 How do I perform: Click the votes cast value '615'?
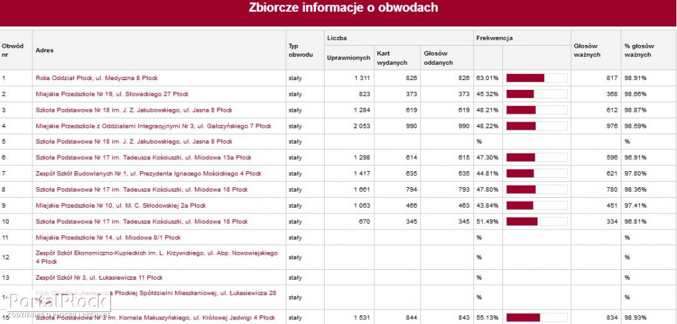(x=464, y=157)
